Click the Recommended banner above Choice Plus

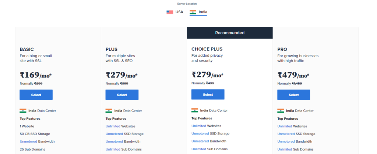(230, 33)
